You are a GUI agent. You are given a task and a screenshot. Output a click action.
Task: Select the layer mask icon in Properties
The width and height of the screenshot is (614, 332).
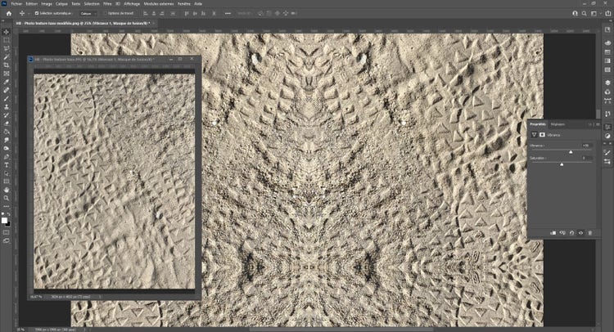tap(542, 135)
